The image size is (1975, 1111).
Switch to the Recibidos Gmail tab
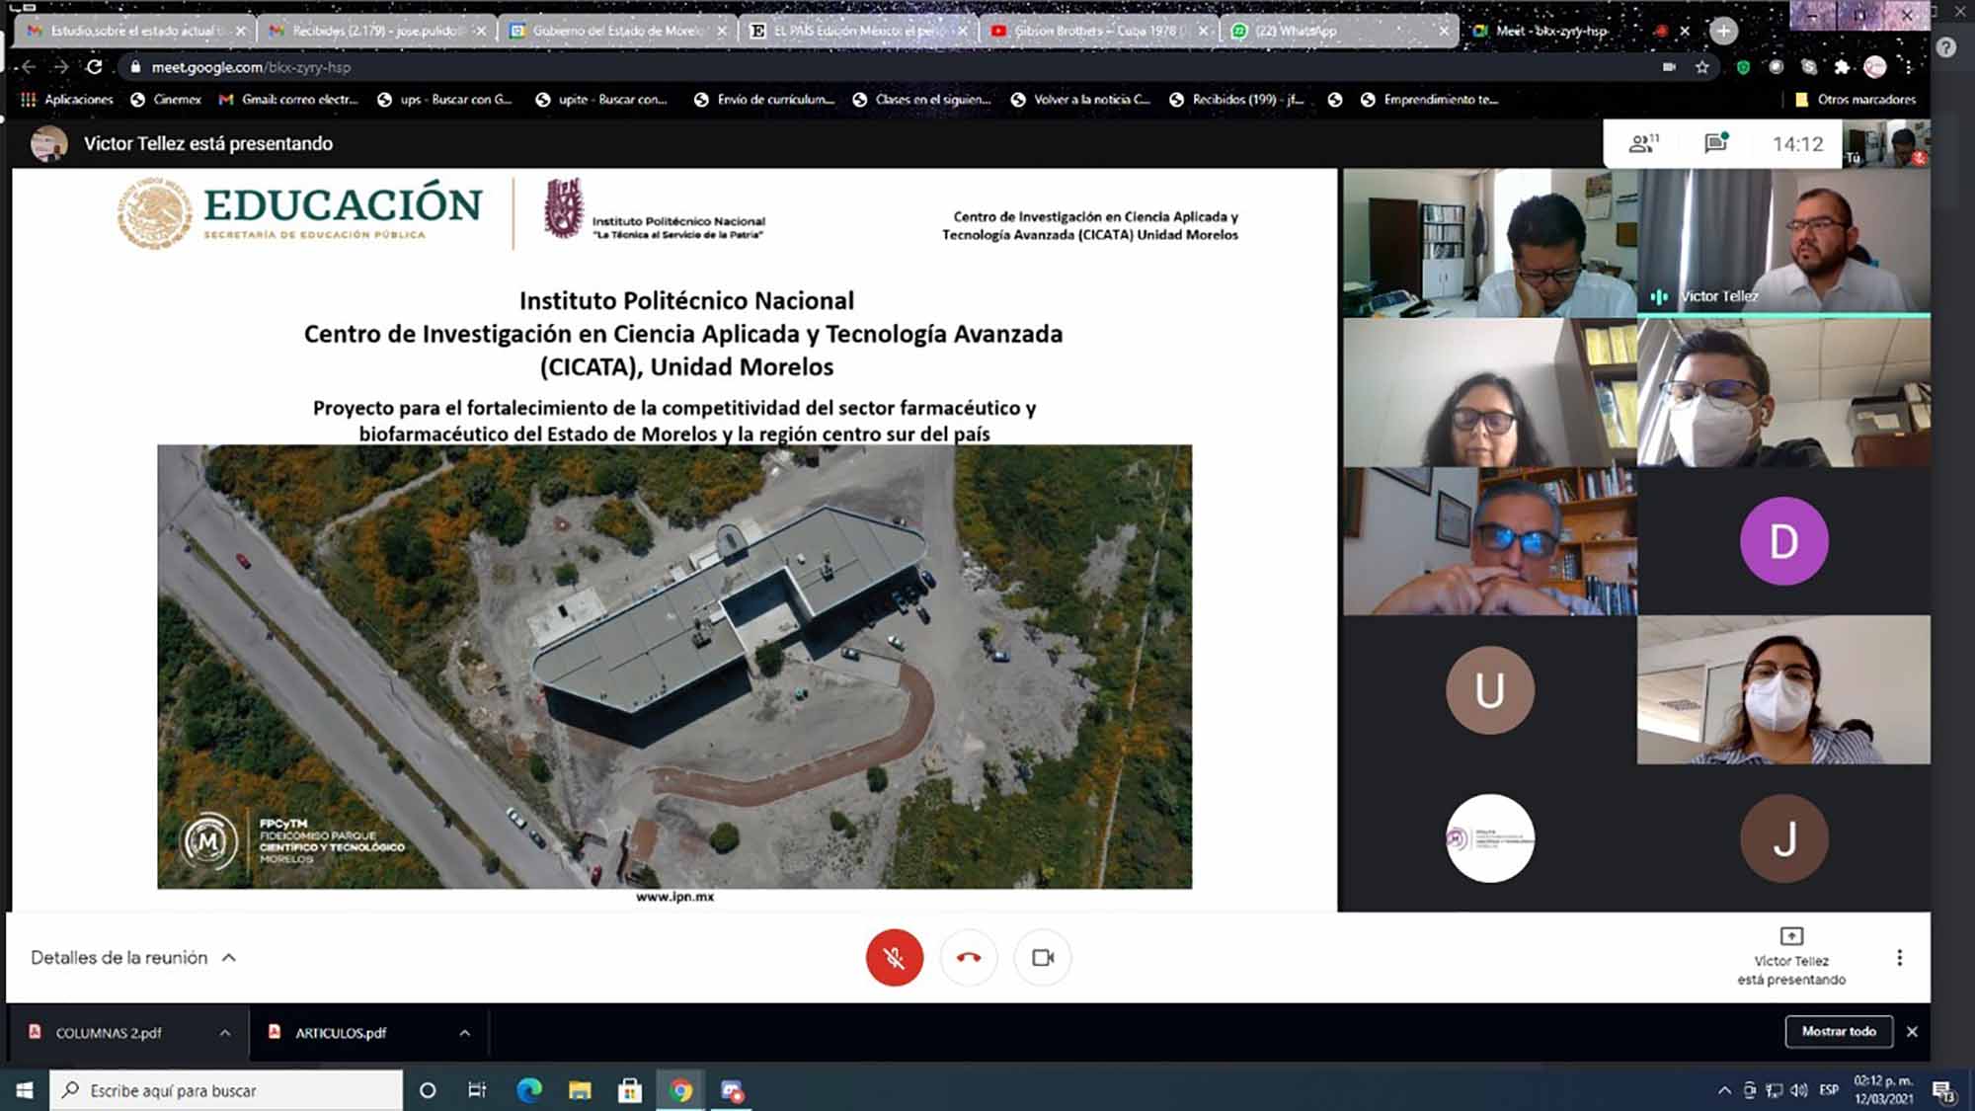[377, 31]
